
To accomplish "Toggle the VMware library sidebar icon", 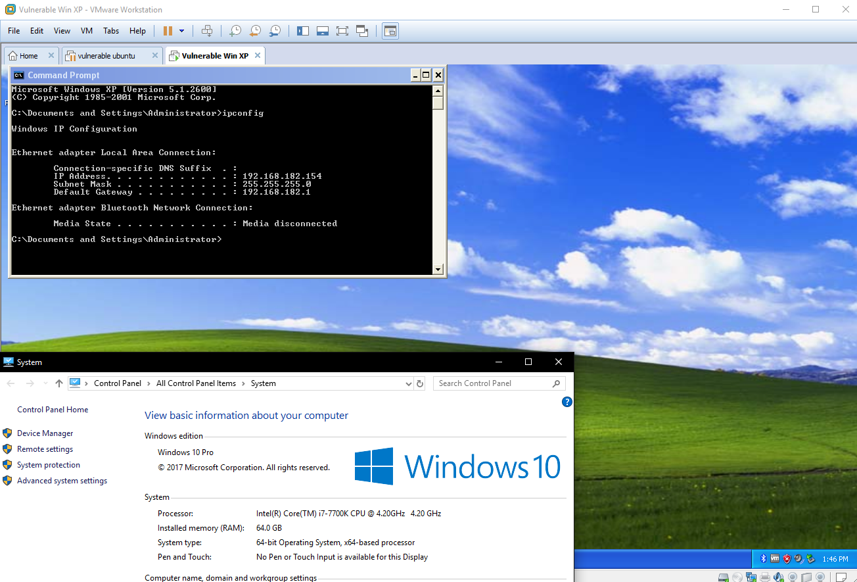I will pyautogui.click(x=303, y=31).
